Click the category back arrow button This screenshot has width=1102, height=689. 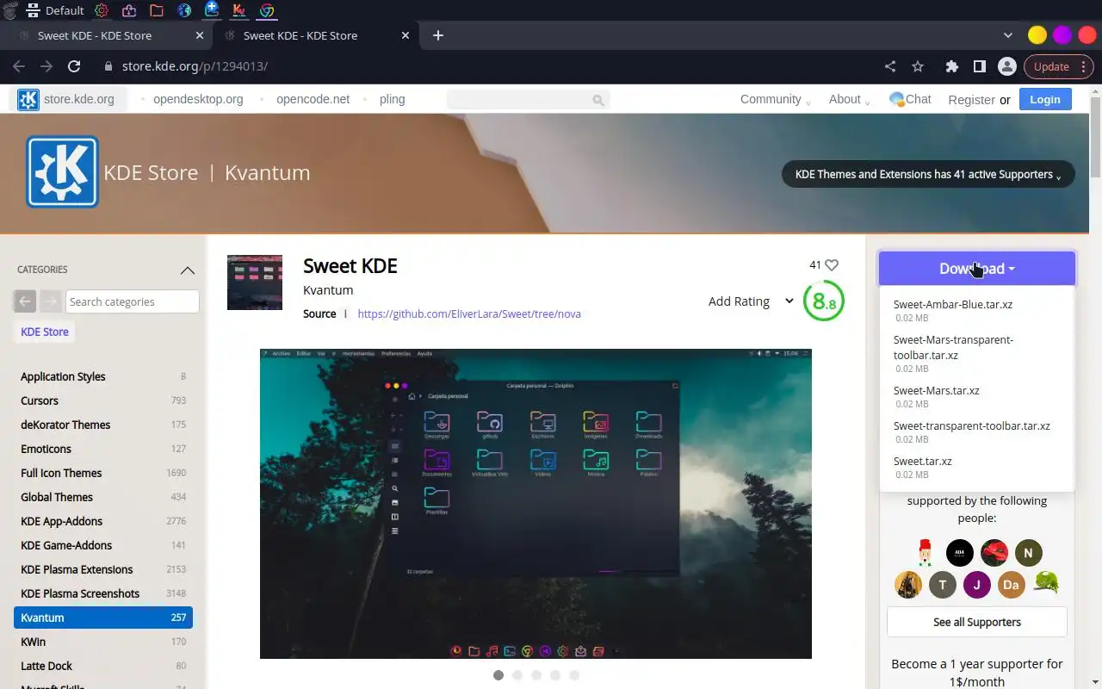[x=25, y=301]
